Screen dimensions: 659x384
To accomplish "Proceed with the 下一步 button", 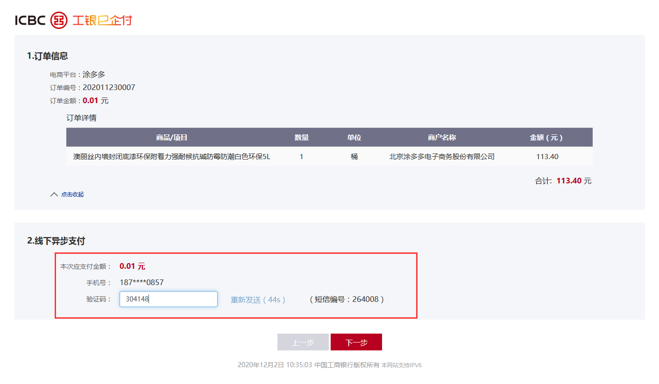I will click(356, 342).
